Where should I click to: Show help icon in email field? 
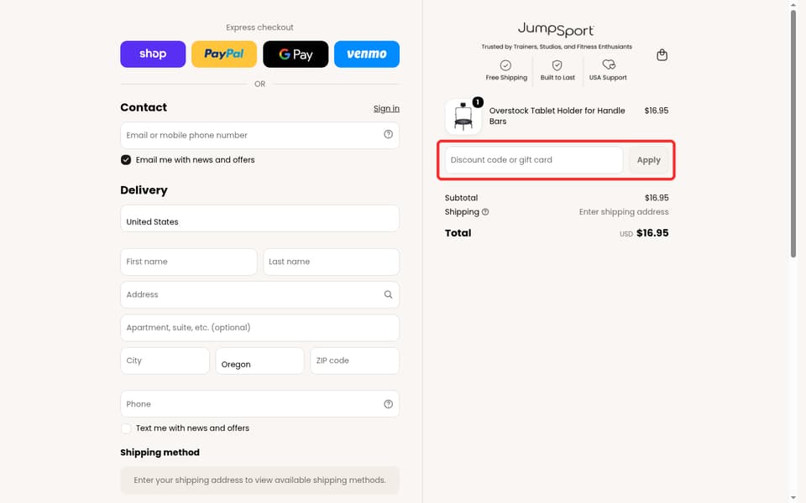point(388,134)
